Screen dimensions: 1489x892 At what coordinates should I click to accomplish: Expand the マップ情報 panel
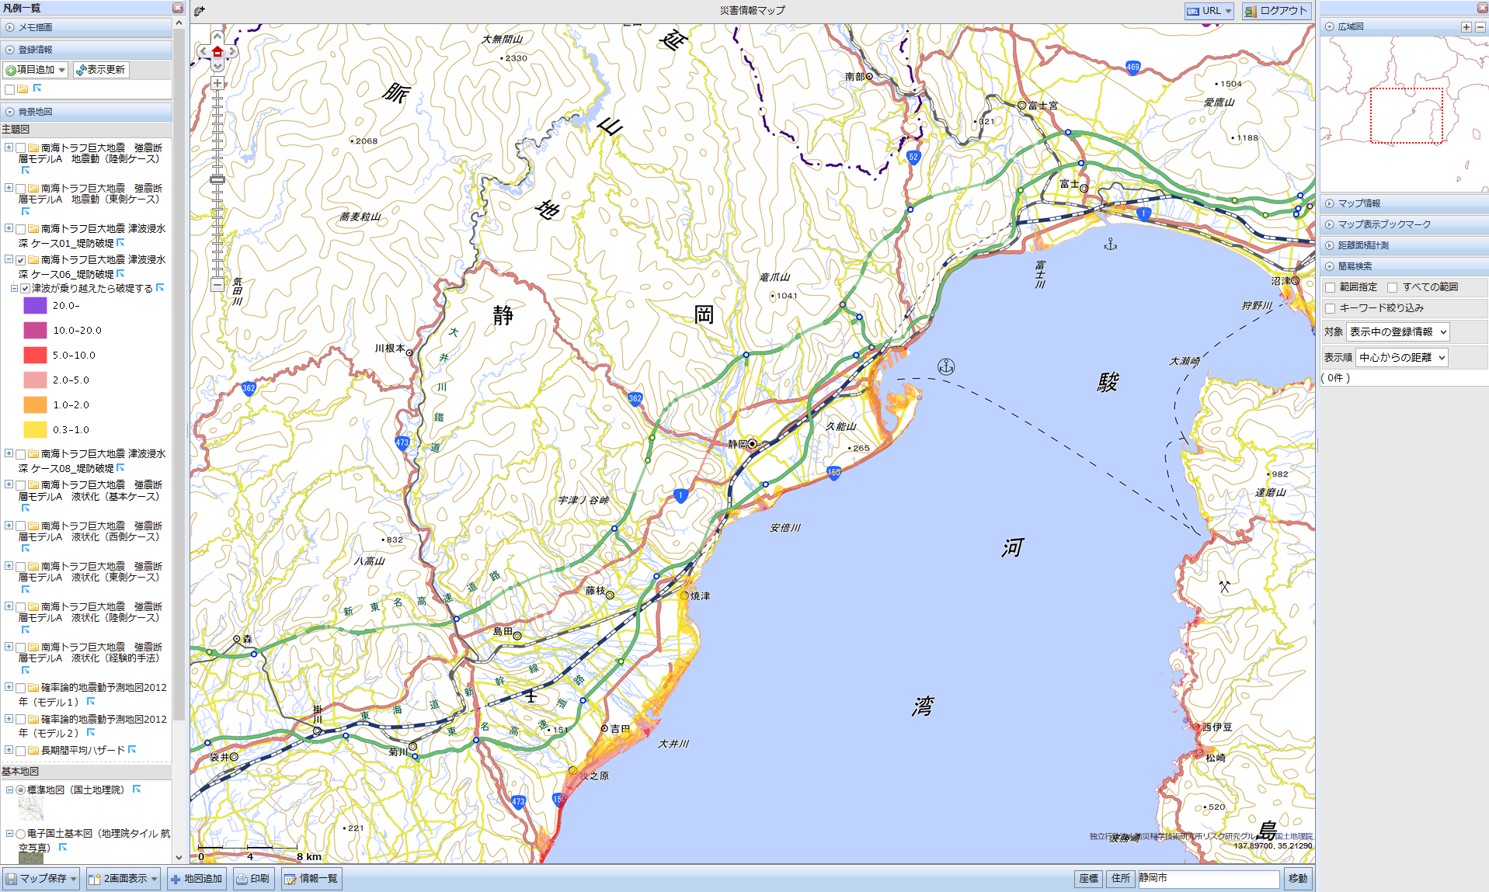(1359, 203)
